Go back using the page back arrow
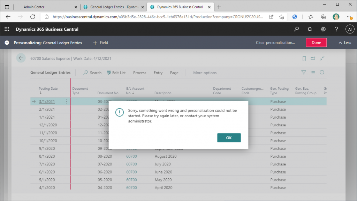This screenshot has height=201, width=357. (21, 58)
